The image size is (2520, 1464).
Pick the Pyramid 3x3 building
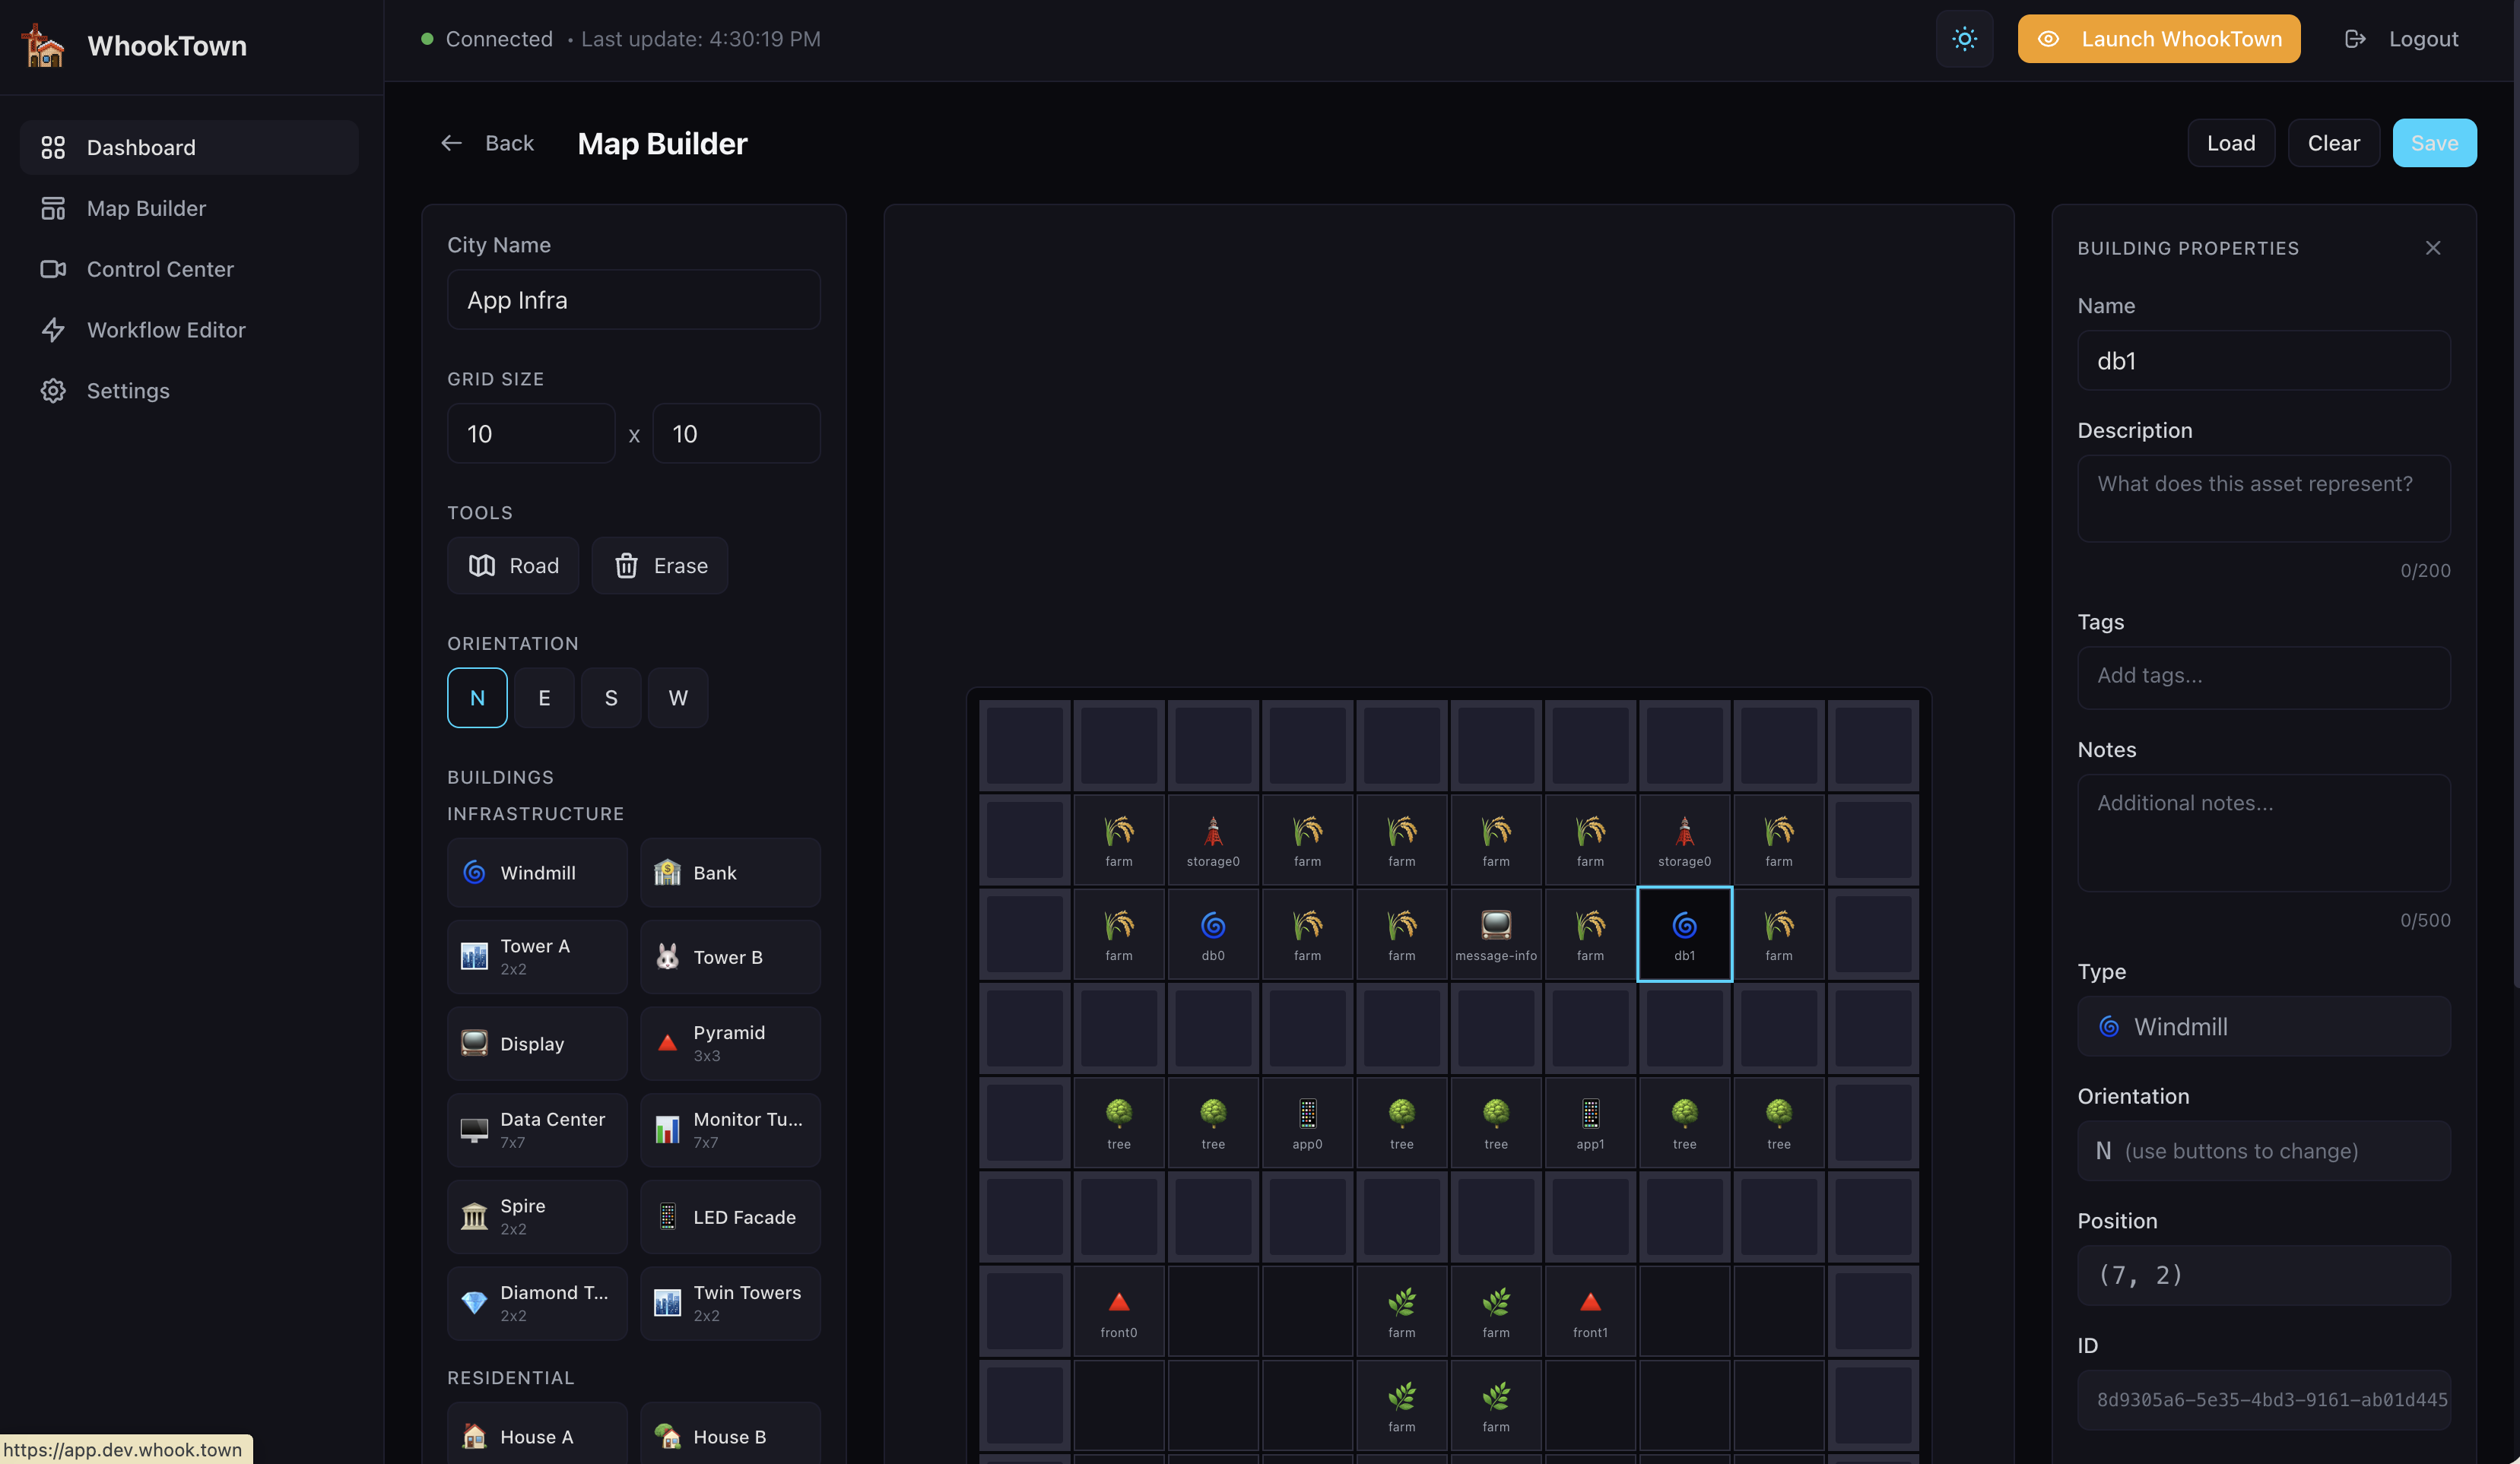point(730,1044)
